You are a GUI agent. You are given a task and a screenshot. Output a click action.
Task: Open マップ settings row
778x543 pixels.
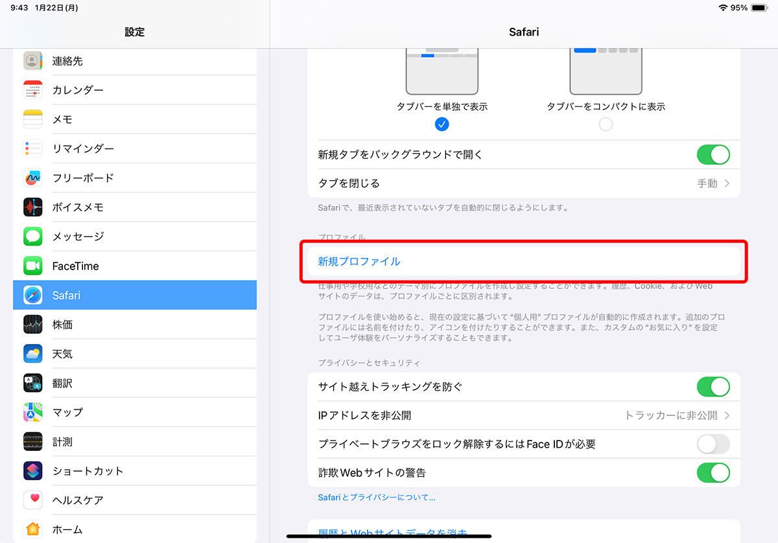coord(135,412)
